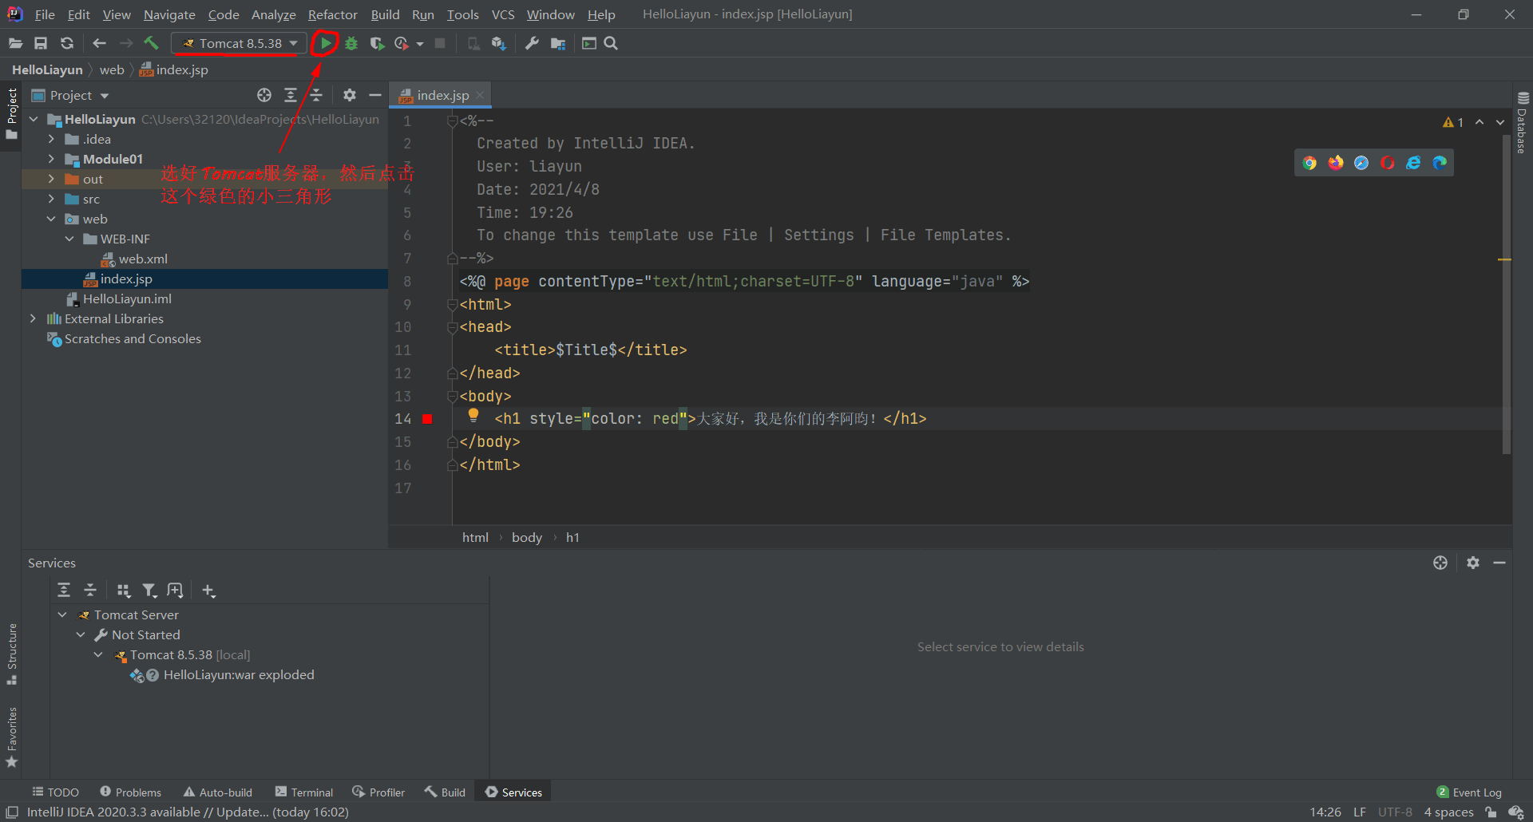The image size is (1533, 822).
Task: Collapse the Not Started services node
Action: click(81, 634)
